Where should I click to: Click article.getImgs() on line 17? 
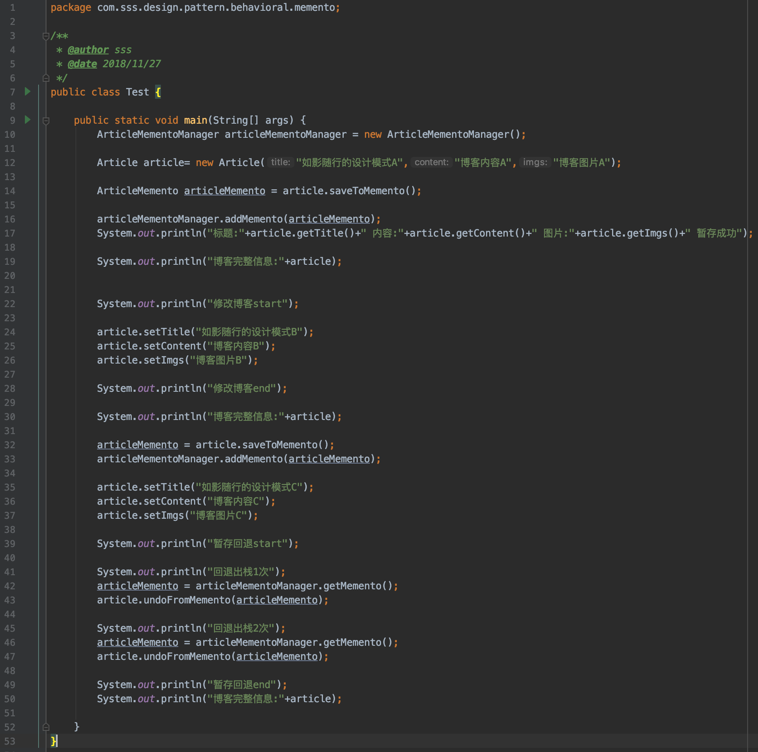[x=629, y=233]
